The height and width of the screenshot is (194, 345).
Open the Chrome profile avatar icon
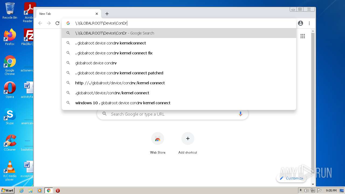coord(301,23)
